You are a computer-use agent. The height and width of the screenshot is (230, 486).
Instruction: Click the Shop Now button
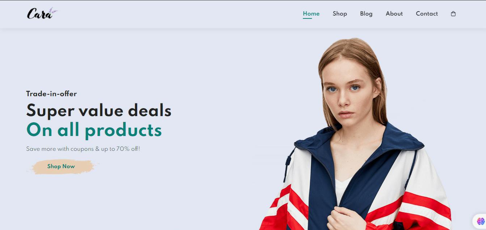[61, 166]
